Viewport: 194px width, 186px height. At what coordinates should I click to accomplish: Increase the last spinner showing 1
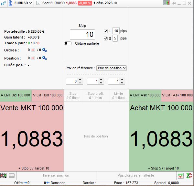122,80
